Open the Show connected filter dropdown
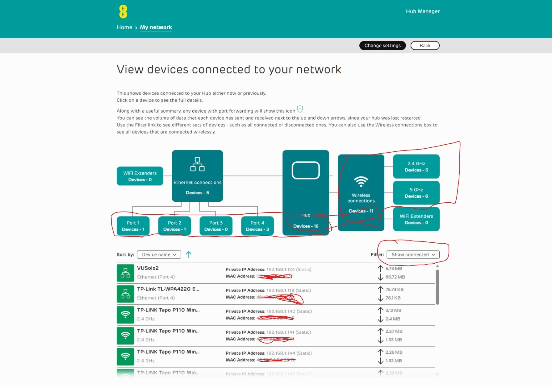This screenshot has height=387, width=552. tap(413, 255)
